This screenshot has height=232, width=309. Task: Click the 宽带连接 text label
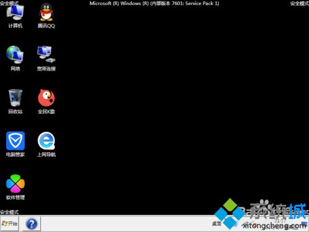(46, 69)
